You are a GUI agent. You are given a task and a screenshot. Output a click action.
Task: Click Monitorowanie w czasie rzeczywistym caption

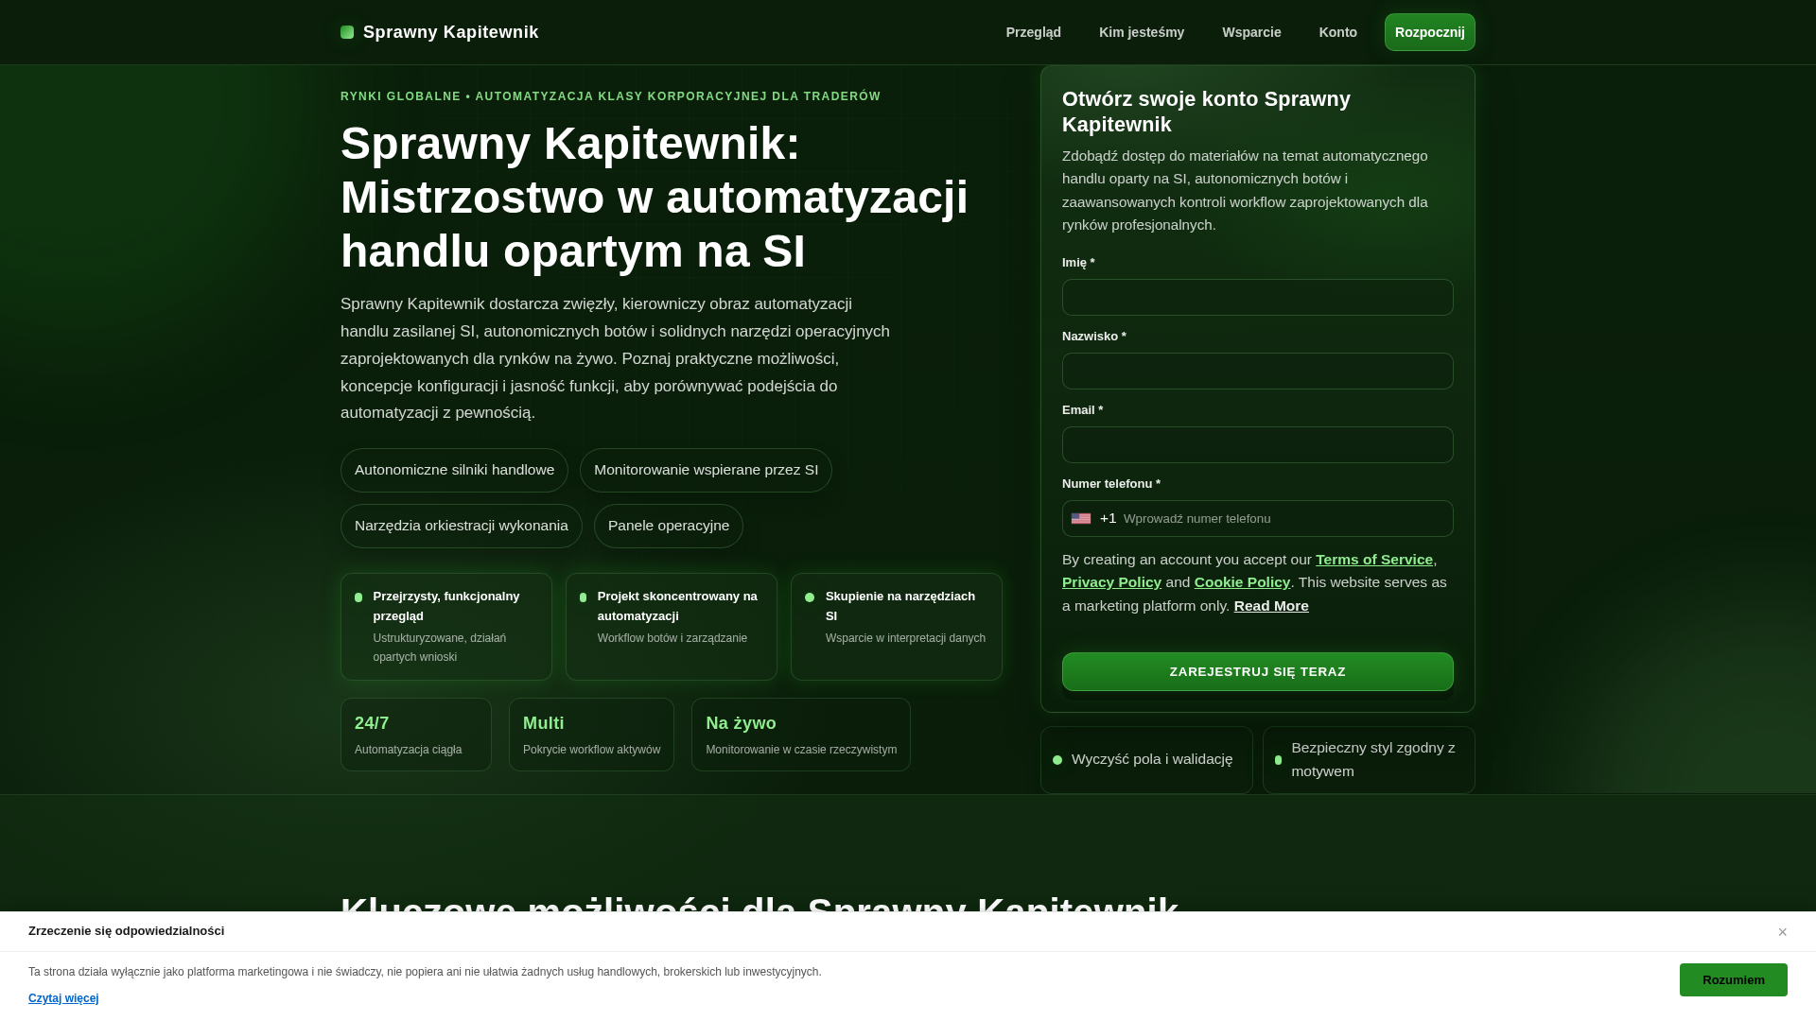point(801,750)
